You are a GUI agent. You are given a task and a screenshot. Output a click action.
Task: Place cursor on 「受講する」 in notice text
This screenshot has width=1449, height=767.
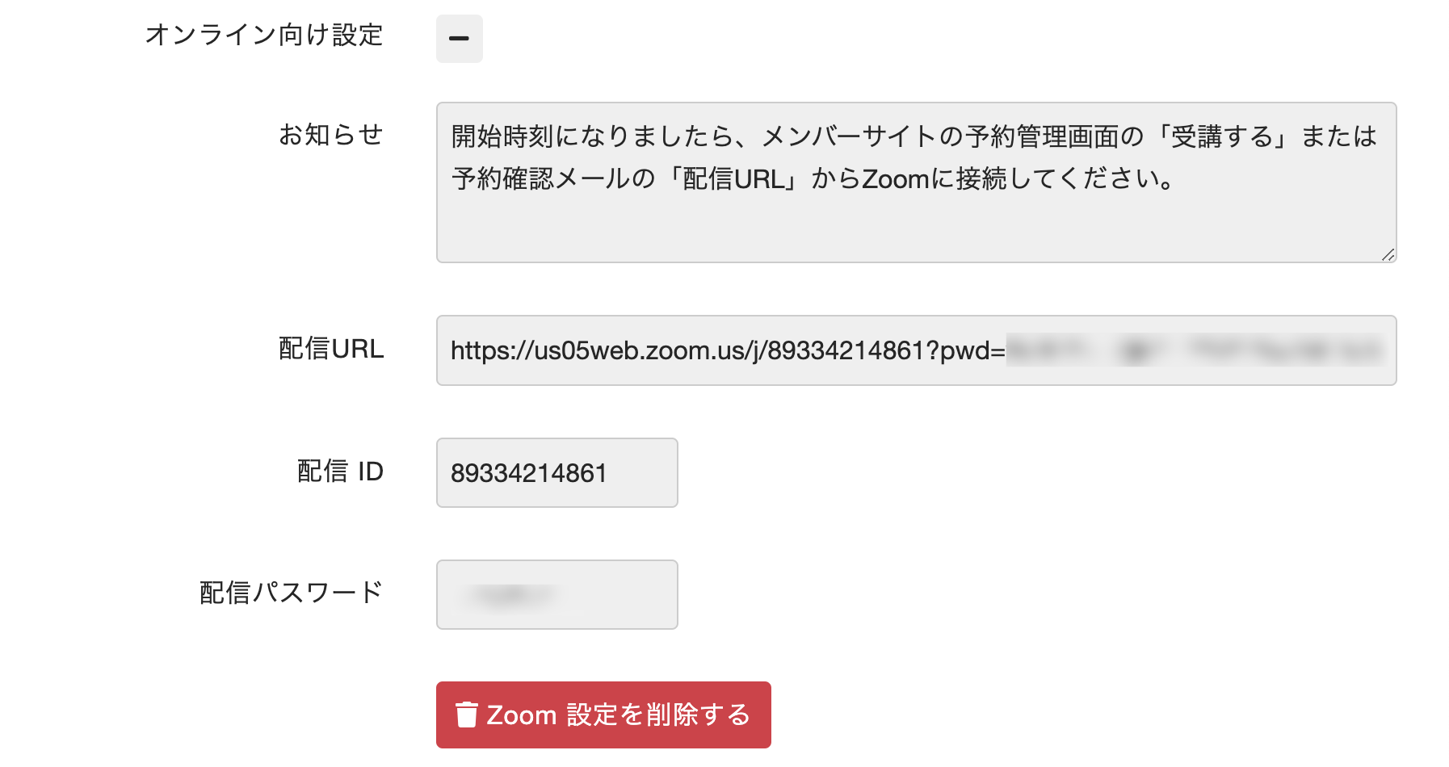pos(1222,136)
